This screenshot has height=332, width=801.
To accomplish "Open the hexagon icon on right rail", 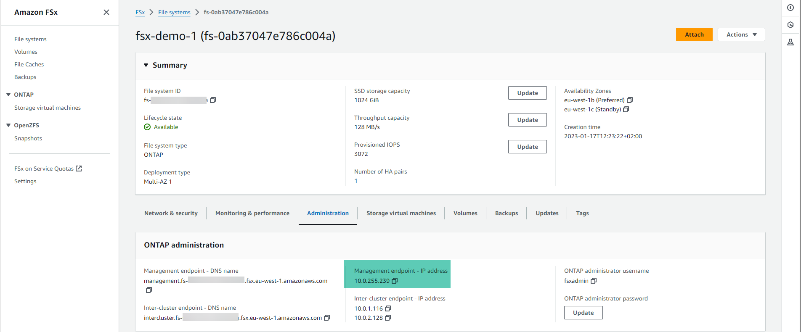I will (791, 25).
